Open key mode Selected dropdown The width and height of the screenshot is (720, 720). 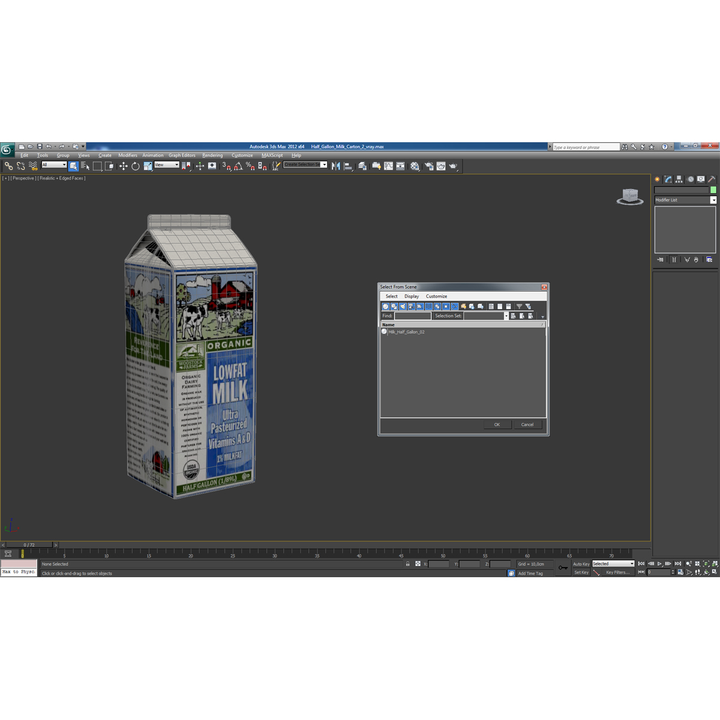click(x=613, y=564)
